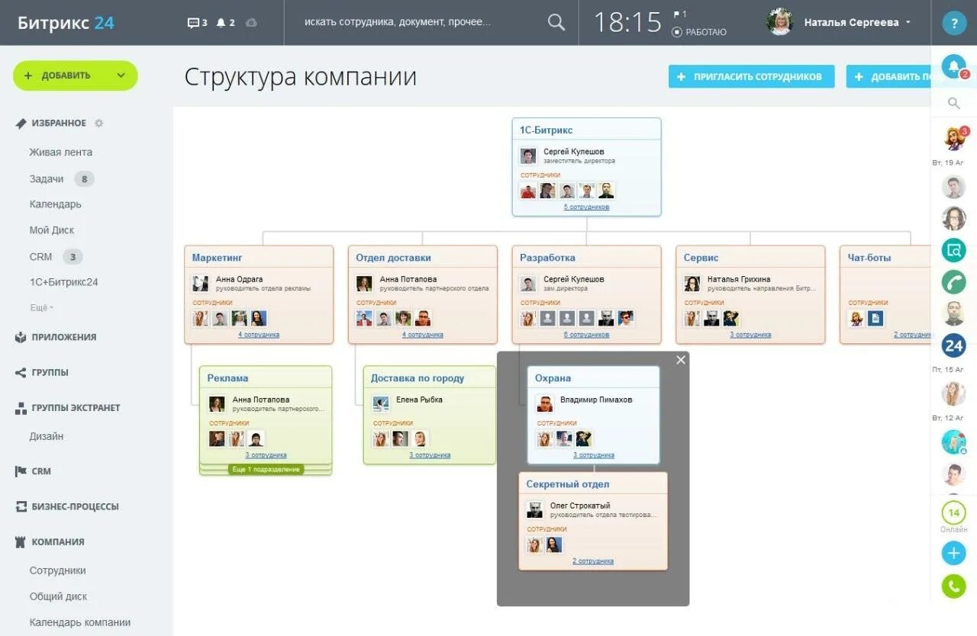Open the blue 24 icon in right sidebar
This screenshot has height=636, width=977.
coord(954,345)
